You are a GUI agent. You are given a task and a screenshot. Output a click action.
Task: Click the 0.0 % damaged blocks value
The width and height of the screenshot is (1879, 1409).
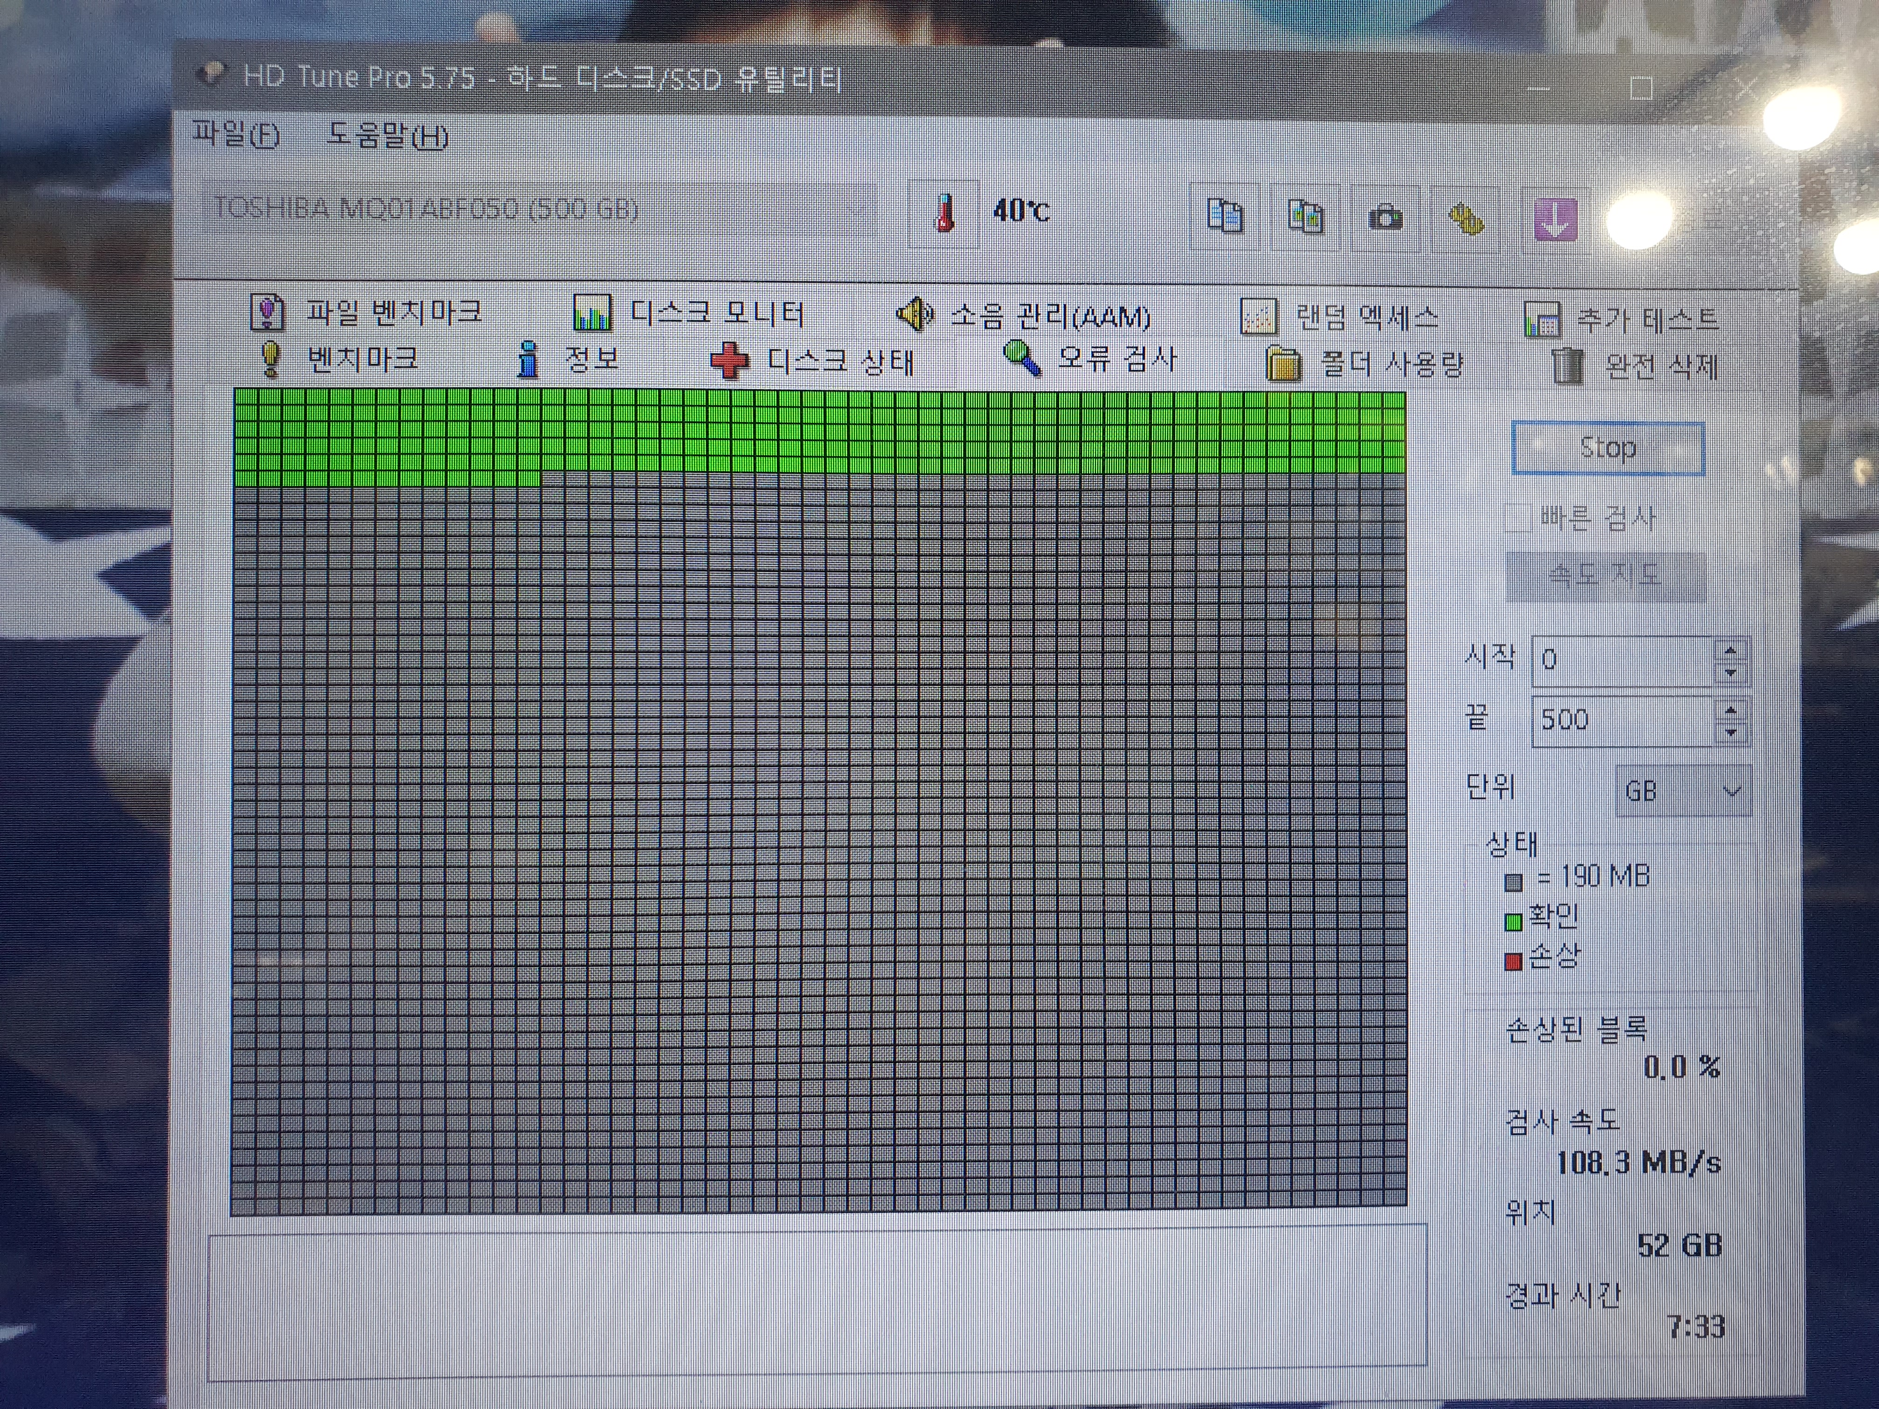1681,1067
